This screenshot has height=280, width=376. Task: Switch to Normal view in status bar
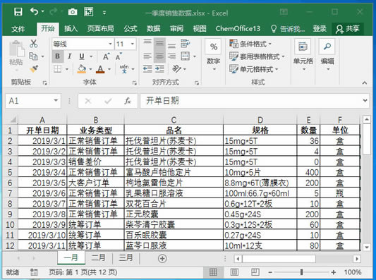(x=213, y=272)
